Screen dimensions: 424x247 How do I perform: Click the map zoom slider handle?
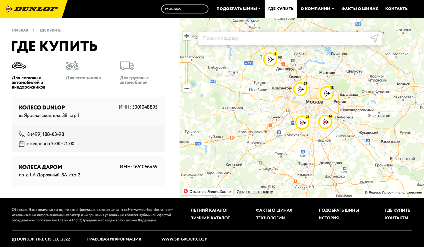pyautogui.click(x=187, y=60)
